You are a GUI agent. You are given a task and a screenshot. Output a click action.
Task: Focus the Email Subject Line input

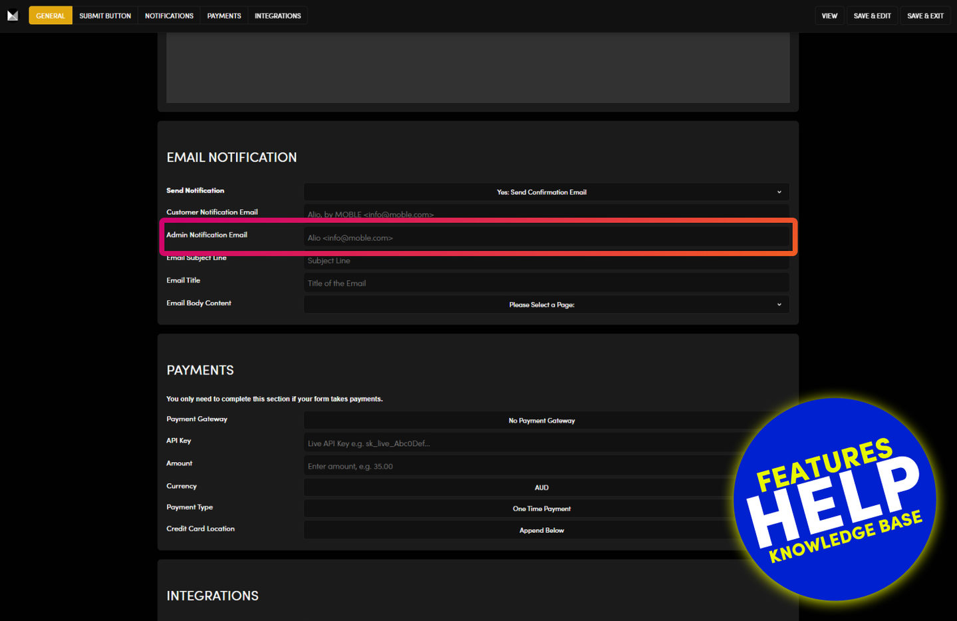click(546, 262)
